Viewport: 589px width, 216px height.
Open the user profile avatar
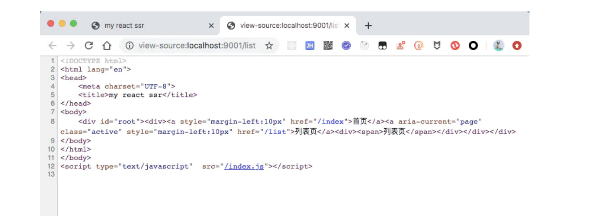pyautogui.click(x=498, y=46)
